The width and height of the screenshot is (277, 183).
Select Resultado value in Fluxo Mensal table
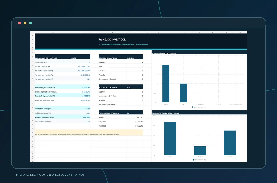[139, 126]
